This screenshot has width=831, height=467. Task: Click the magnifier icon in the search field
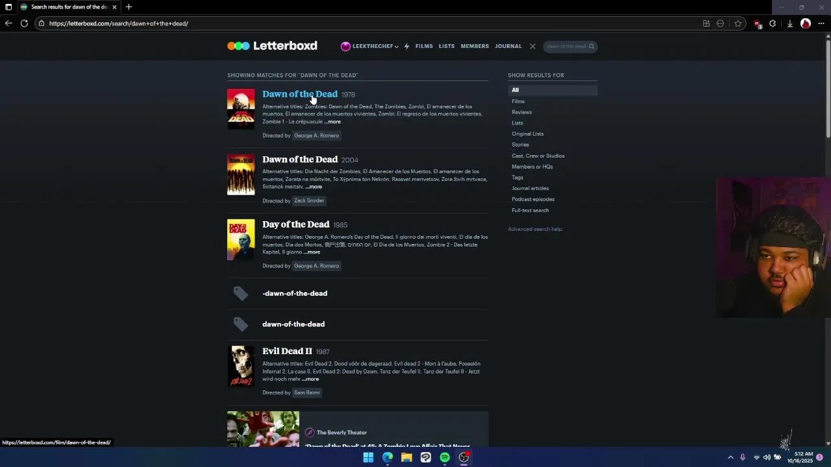click(591, 46)
